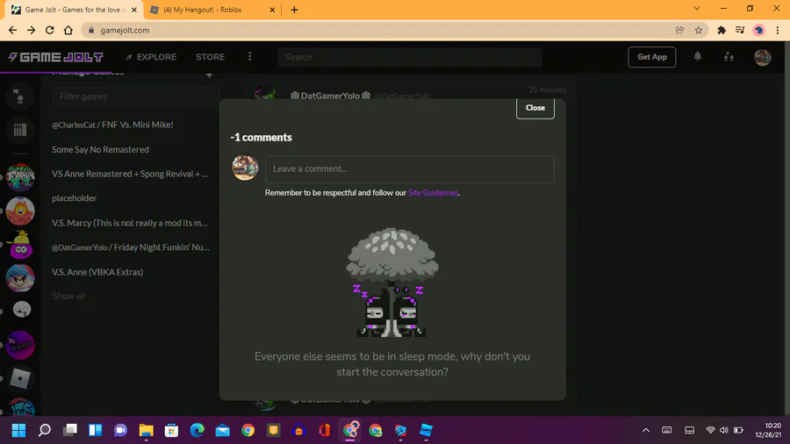Go to the browser home page
Image resolution: width=790 pixels, height=444 pixels.
68,30
